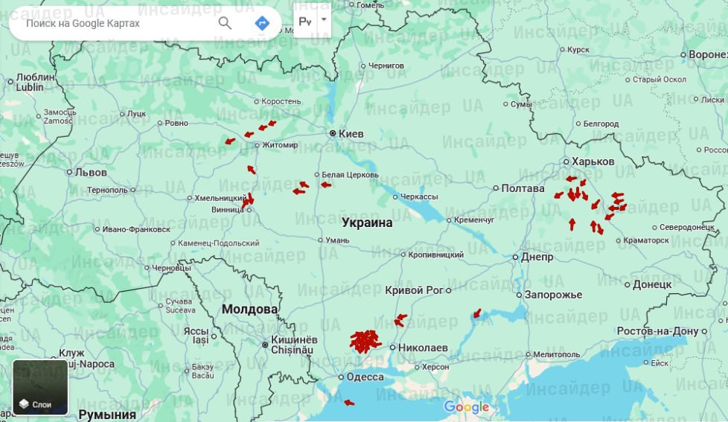Viewport: 728px width, 422px height.
Task: Click the Ру input language button
Action: point(305,21)
